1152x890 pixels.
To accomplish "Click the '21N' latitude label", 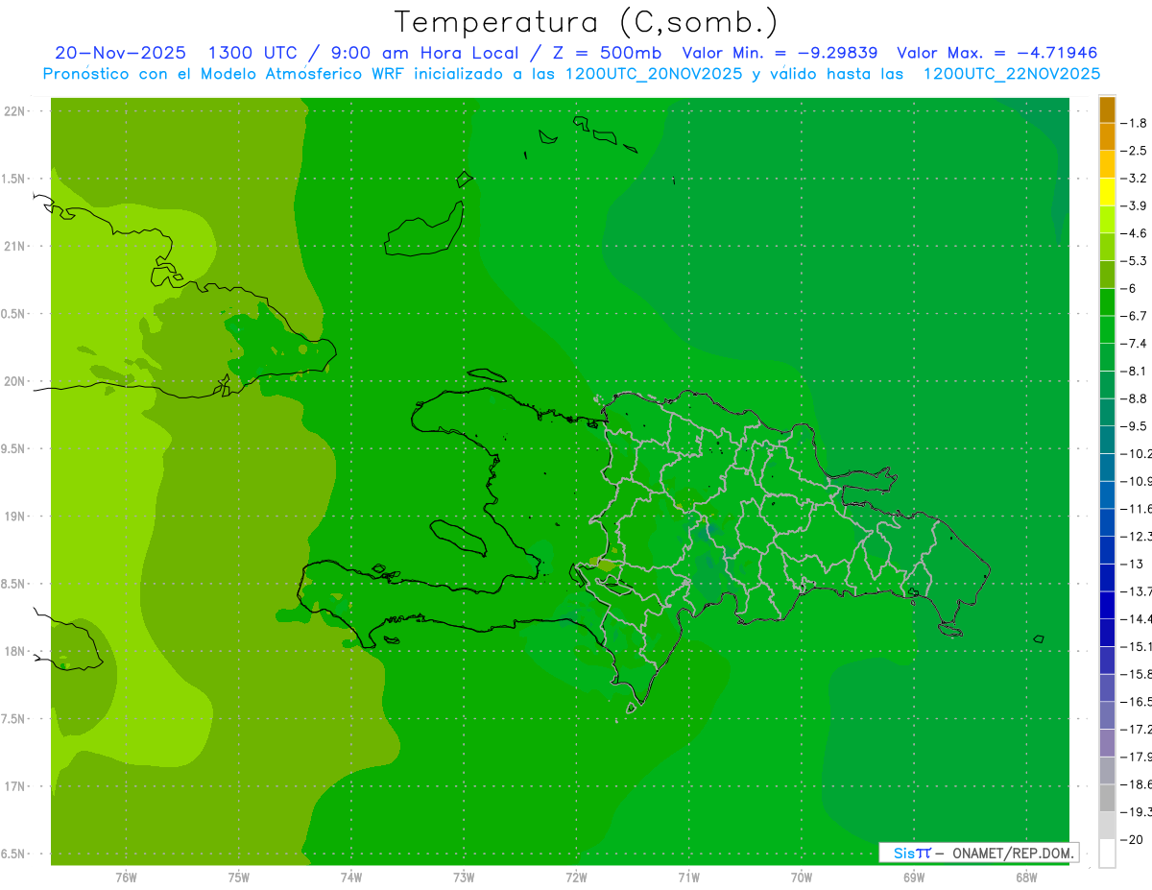I will [x=15, y=247].
